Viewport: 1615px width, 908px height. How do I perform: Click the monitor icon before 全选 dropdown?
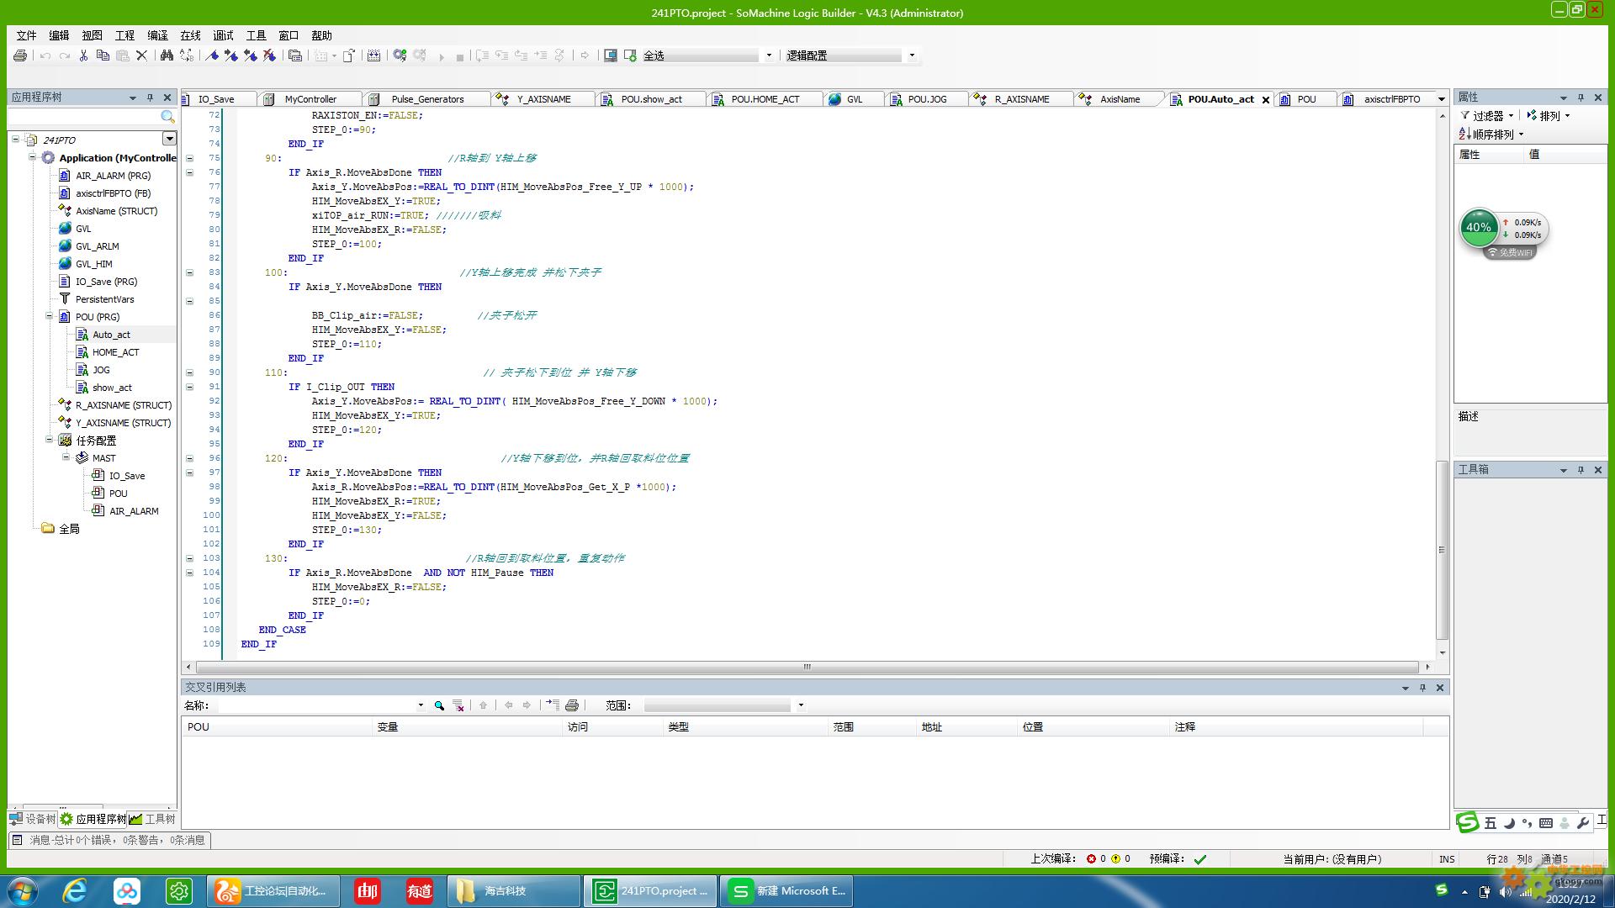(x=611, y=55)
